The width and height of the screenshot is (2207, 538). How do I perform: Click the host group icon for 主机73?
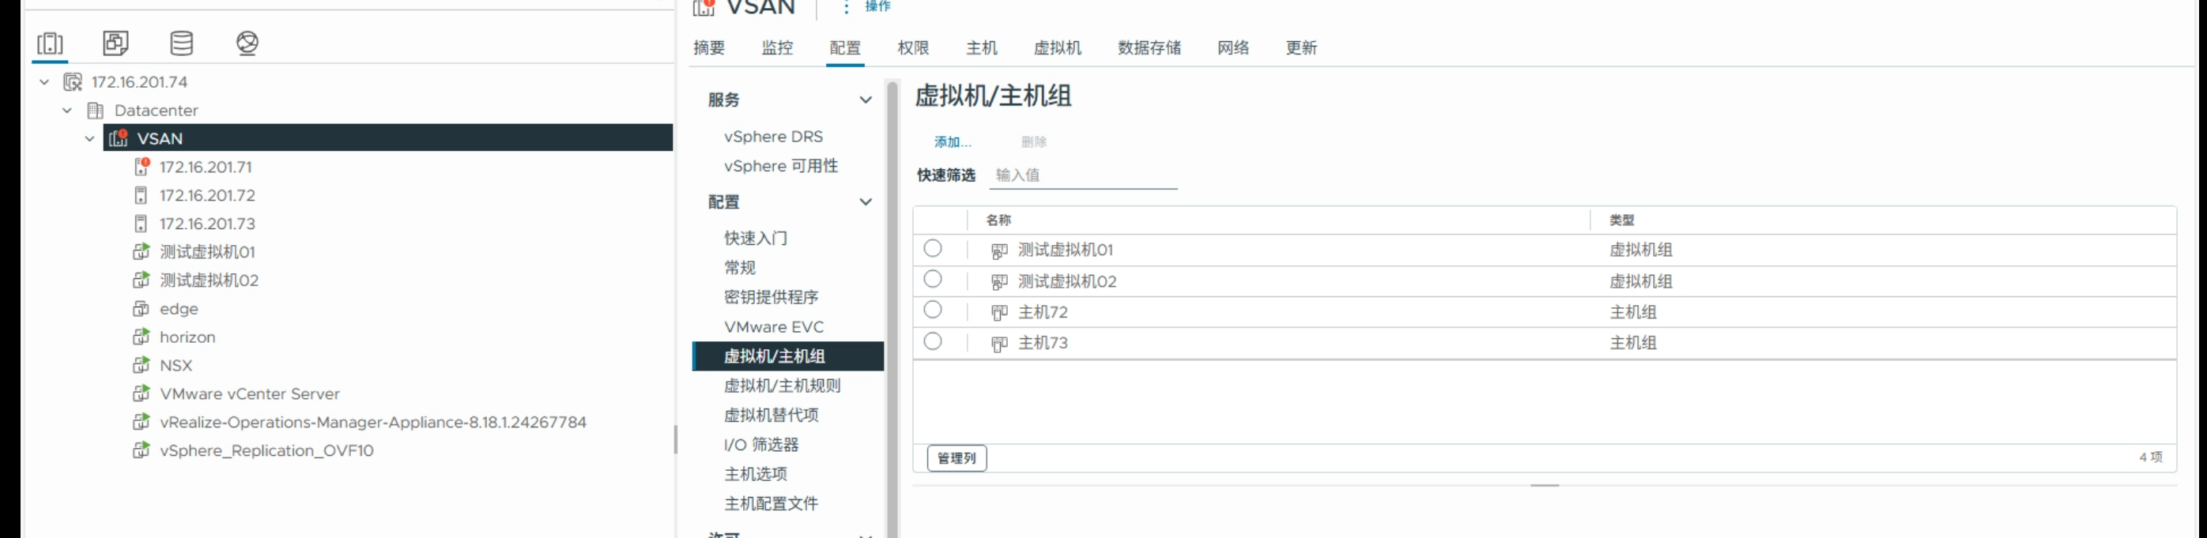click(x=999, y=344)
